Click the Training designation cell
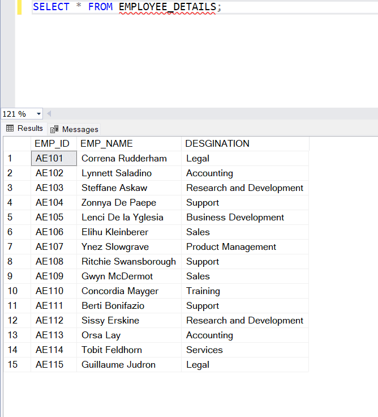Screen dimensions: 378x417 pyautogui.click(x=245, y=291)
